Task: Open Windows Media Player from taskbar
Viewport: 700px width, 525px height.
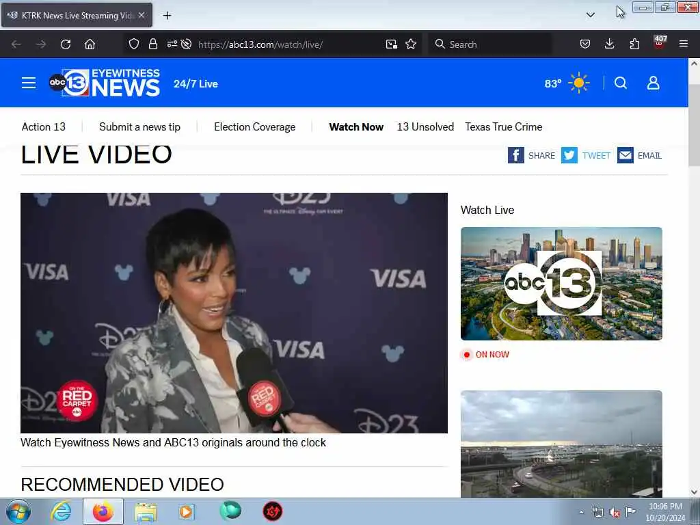Action: 187,511
